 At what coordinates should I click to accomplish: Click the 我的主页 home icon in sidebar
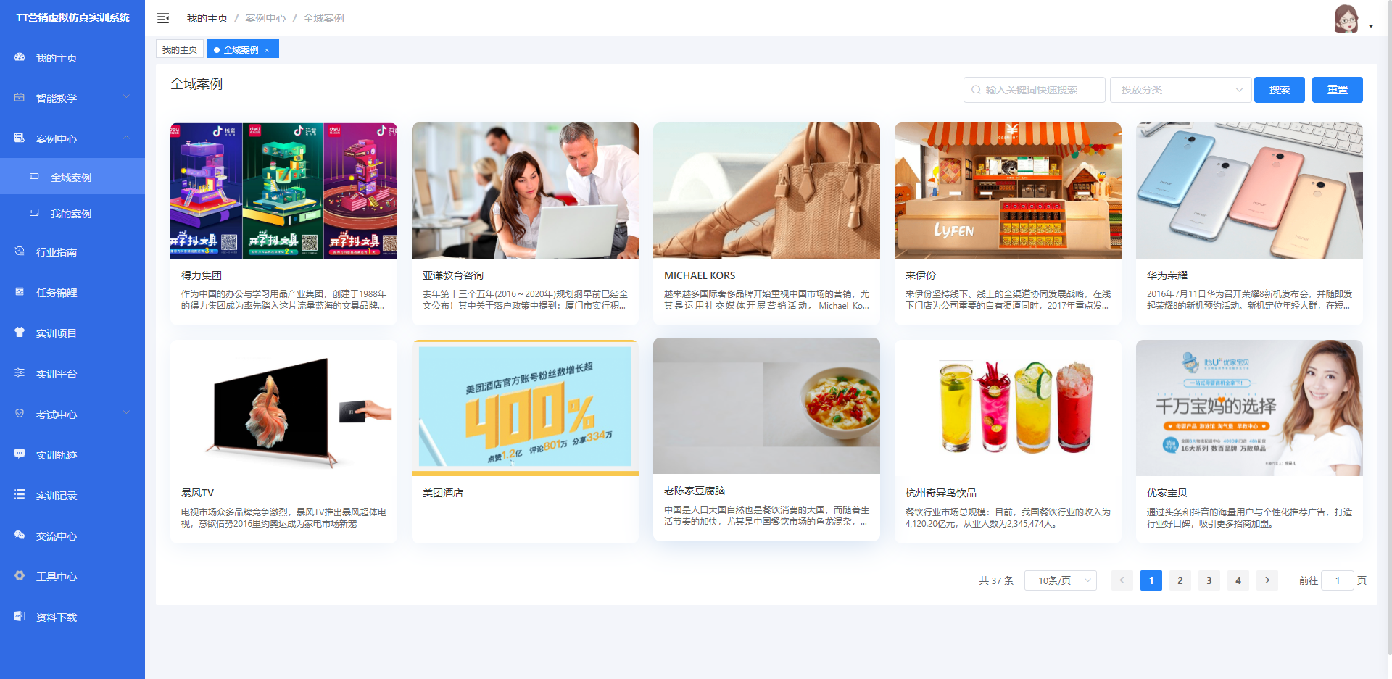coord(20,57)
